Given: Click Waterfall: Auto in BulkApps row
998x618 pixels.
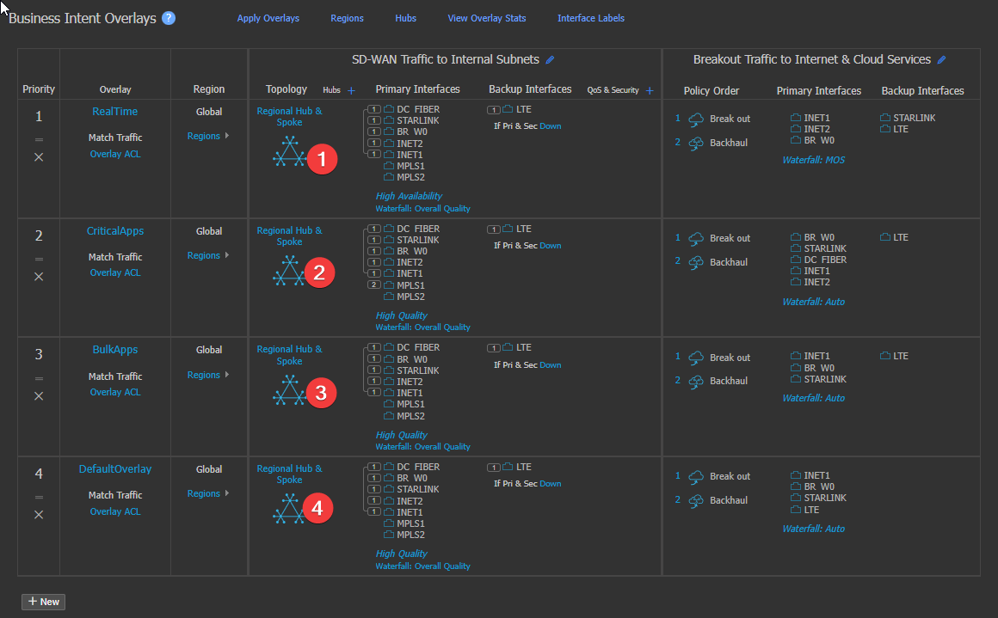Looking at the screenshot, I should point(813,398).
